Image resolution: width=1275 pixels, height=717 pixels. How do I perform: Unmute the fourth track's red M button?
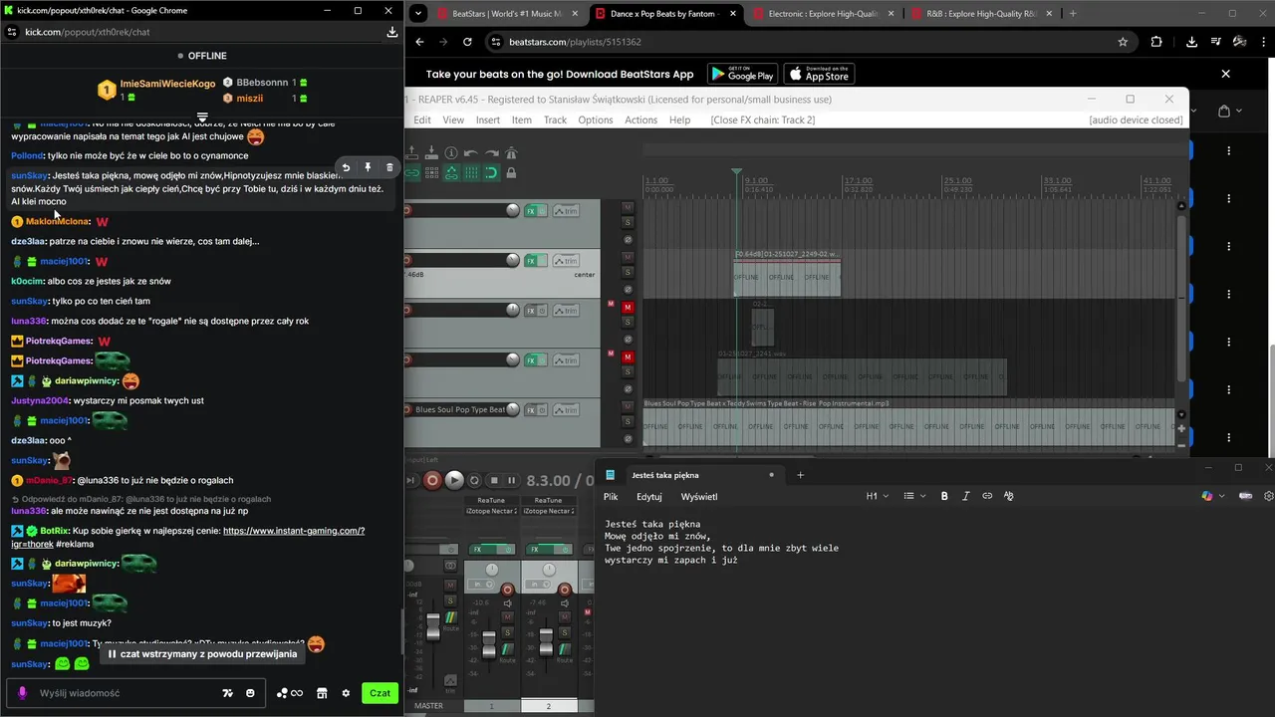coord(628,357)
